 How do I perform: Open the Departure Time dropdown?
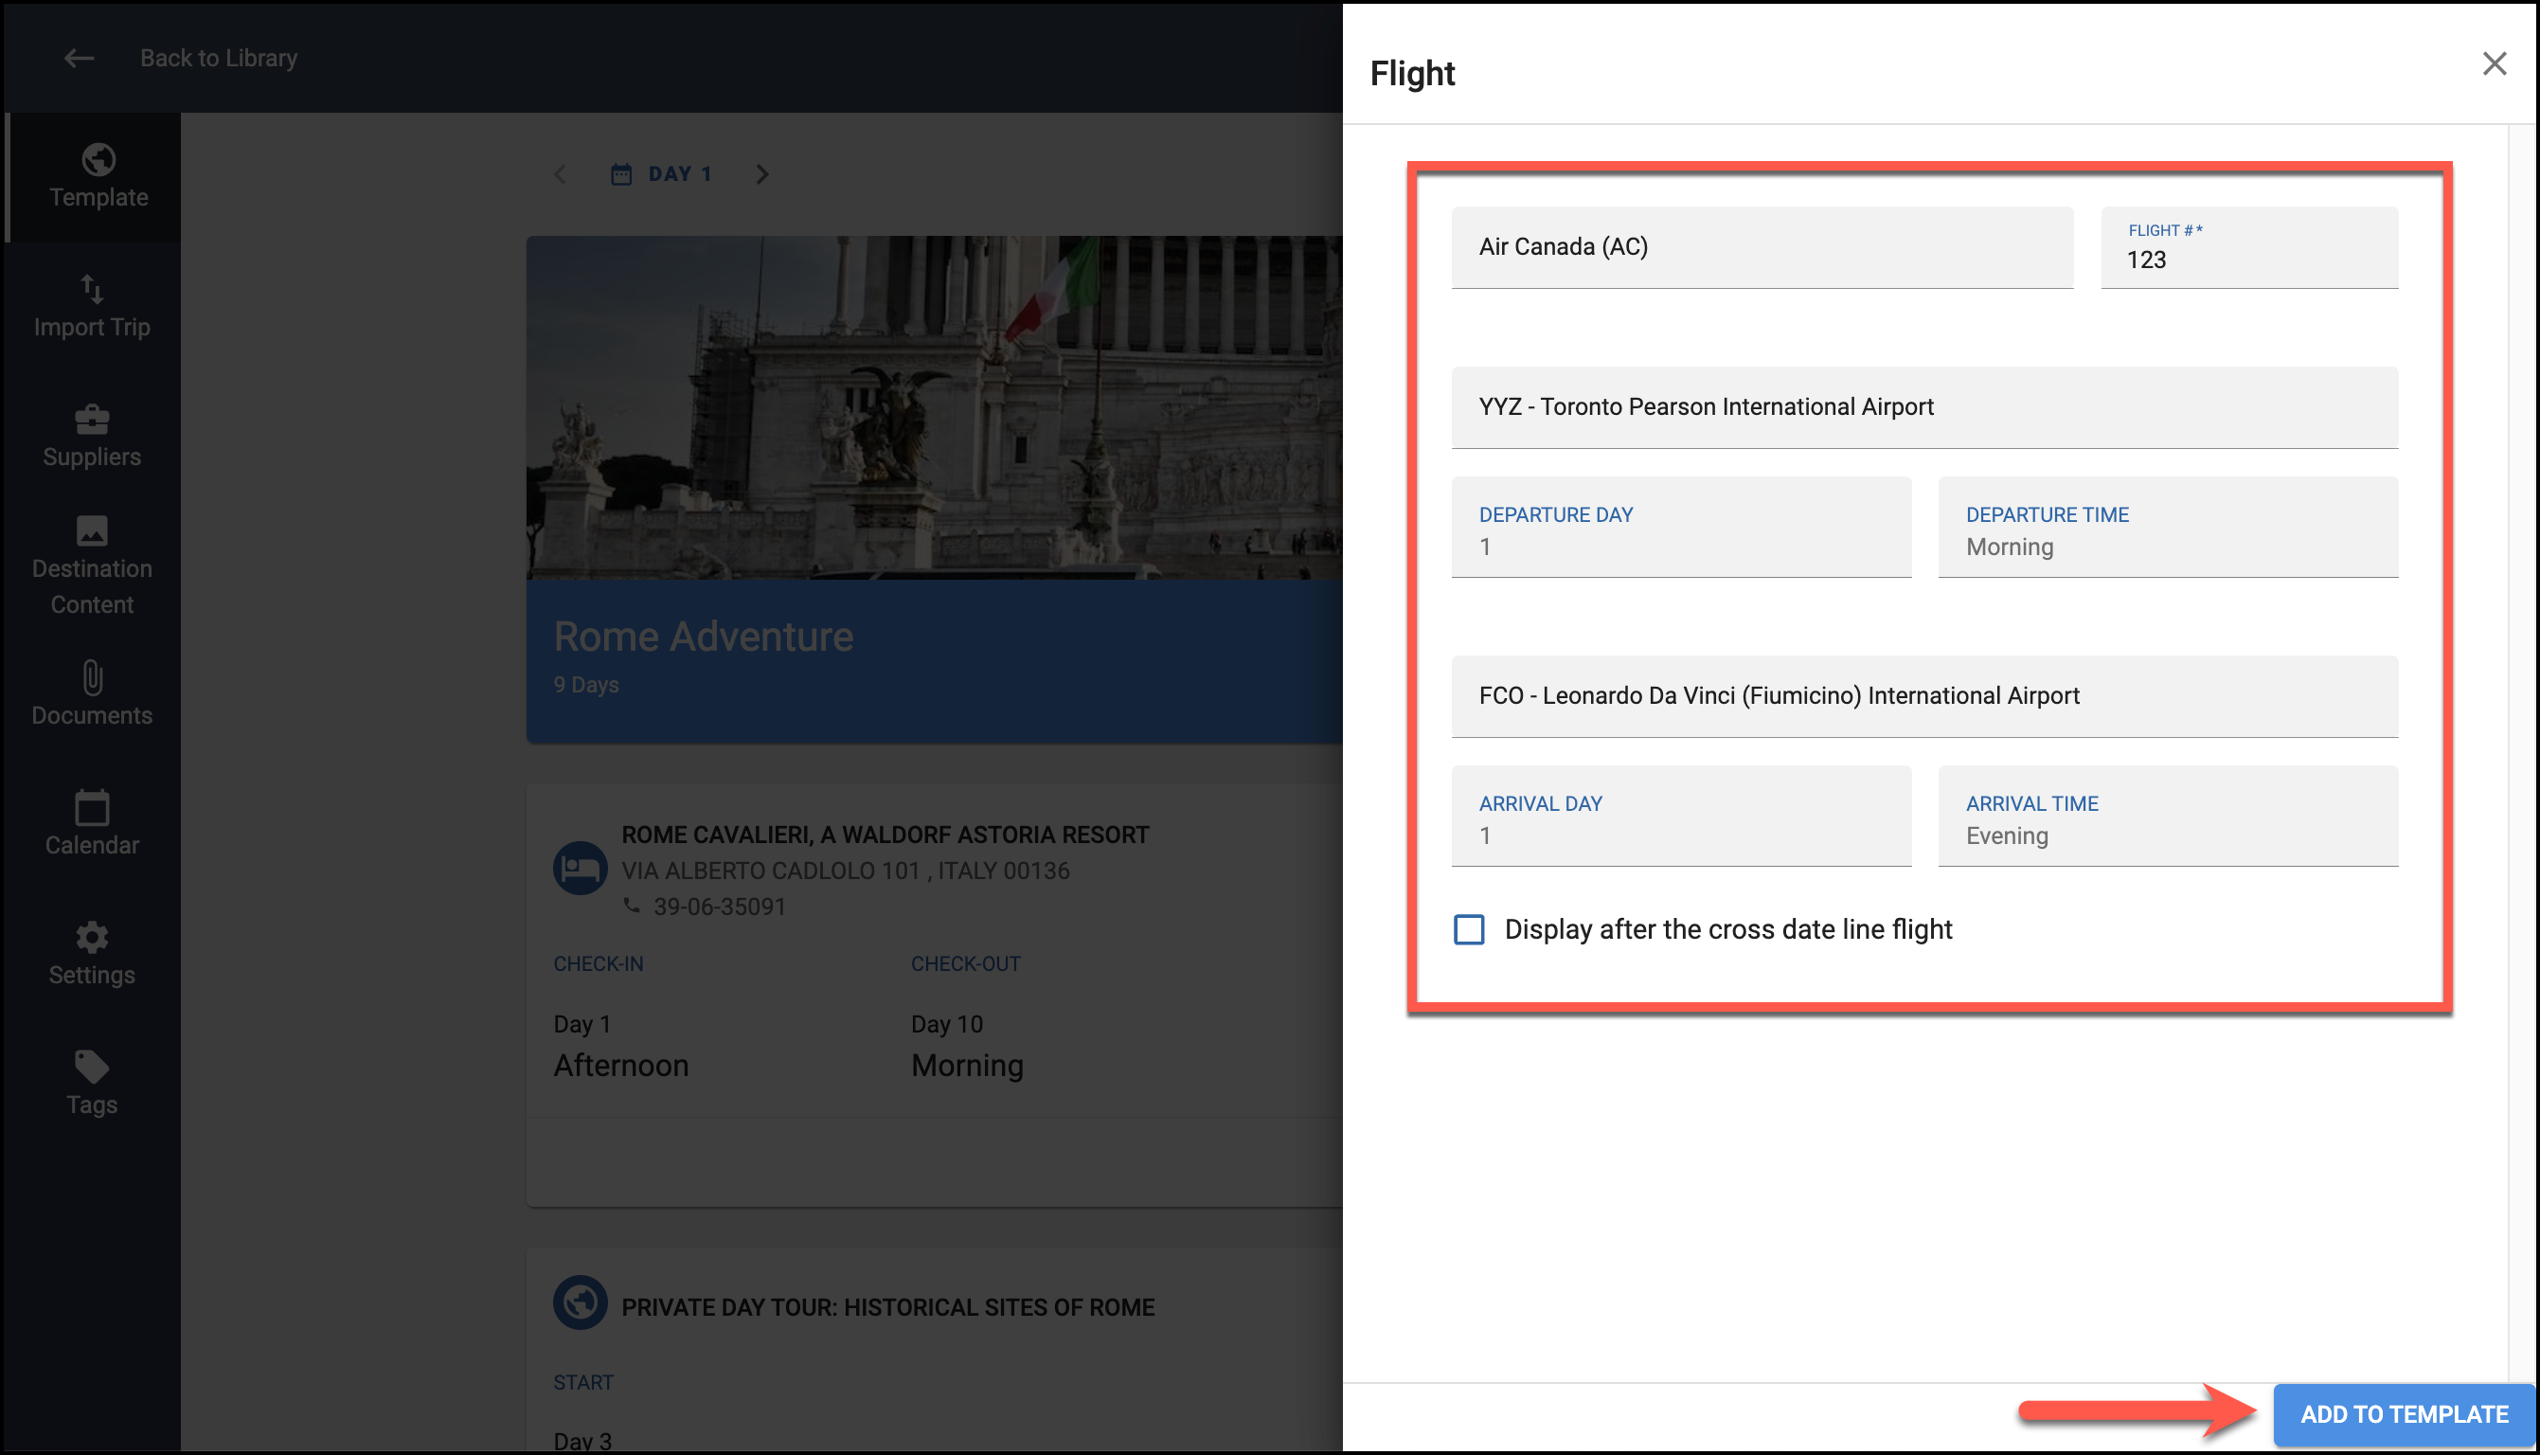(x=2168, y=527)
